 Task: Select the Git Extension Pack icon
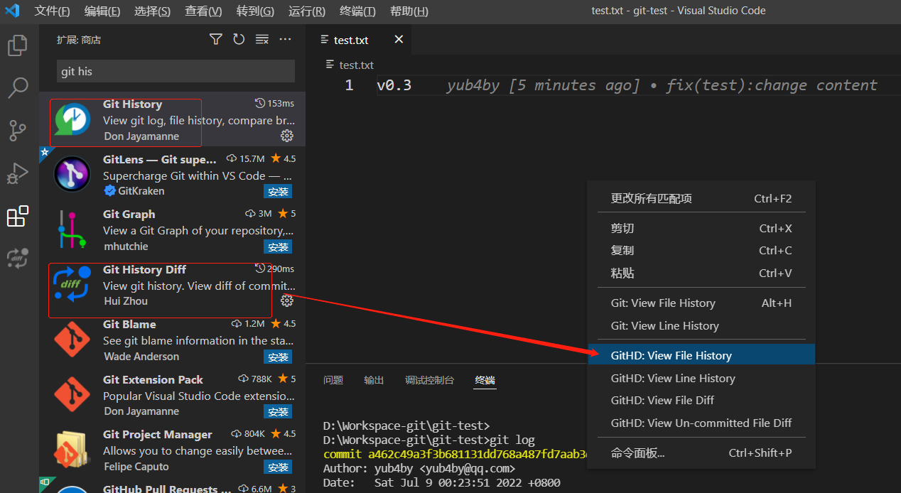pyautogui.click(x=72, y=394)
